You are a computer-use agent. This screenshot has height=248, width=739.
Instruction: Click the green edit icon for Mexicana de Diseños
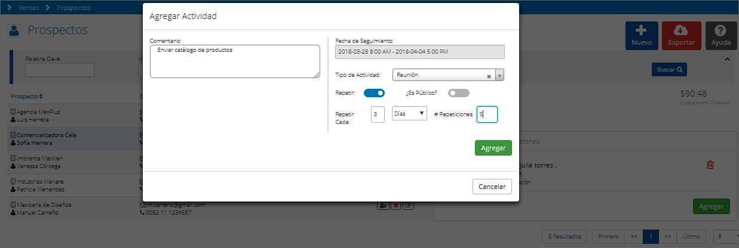coord(409,206)
